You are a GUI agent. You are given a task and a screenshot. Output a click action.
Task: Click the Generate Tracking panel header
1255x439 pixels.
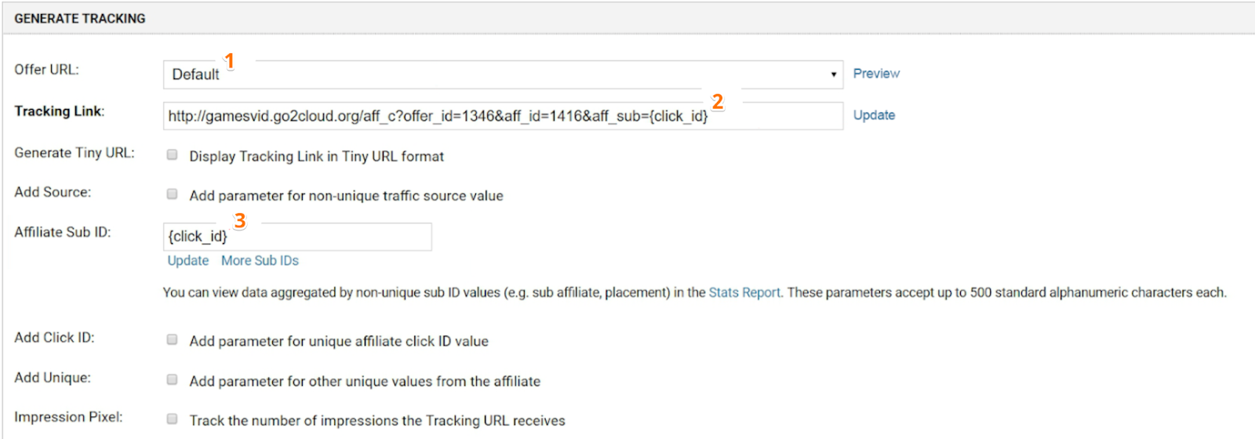pos(80,18)
